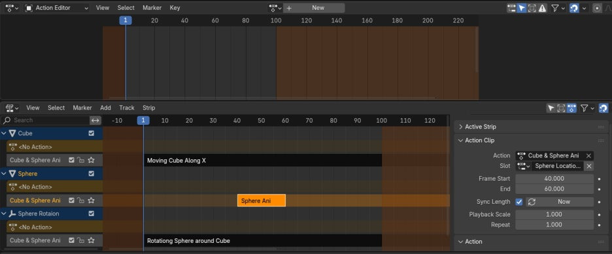Uncheck the Sphere Rotaion animation data checkbox
Screen dimensions: 612x254
click(92, 214)
